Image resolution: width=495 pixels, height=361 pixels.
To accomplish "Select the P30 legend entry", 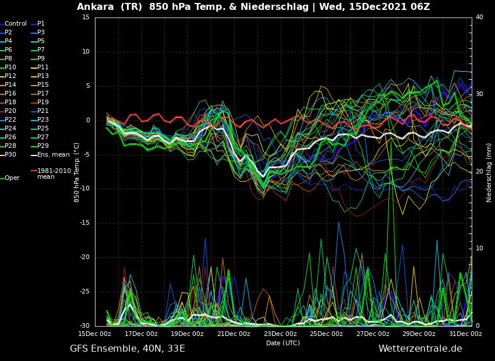I will pyautogui.click(x=8, y=155).
